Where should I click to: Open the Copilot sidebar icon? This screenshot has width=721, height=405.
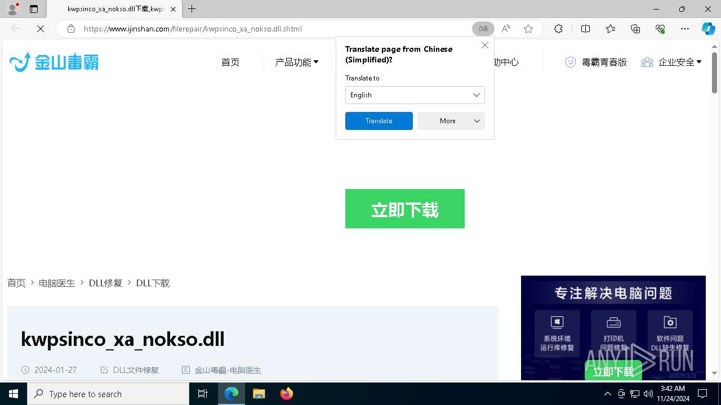[708, 29]
